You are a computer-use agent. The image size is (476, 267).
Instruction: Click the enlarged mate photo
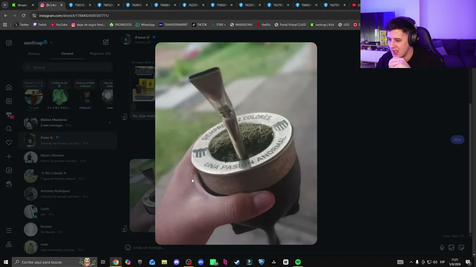click(x=236, y=144)
